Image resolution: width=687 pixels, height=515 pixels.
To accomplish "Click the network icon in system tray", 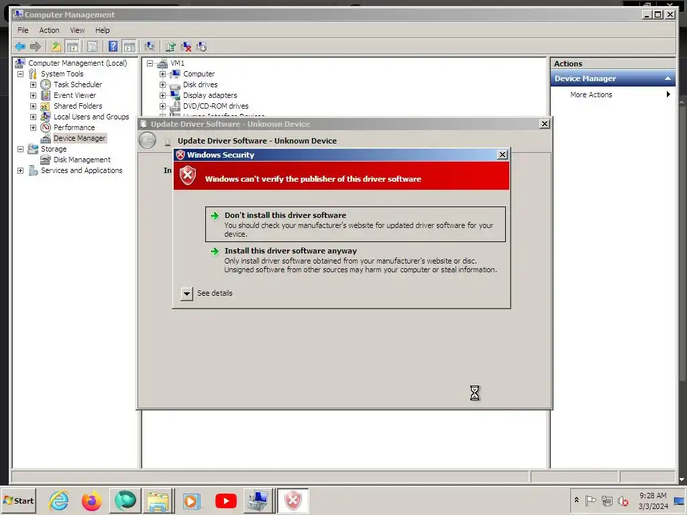I will 606,500.
